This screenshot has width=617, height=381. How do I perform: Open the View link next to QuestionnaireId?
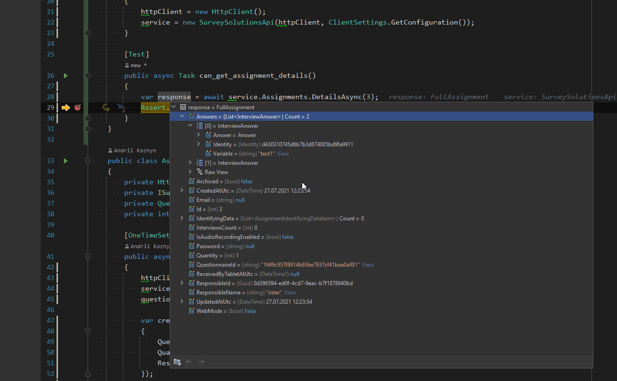[x=368, y=264]
